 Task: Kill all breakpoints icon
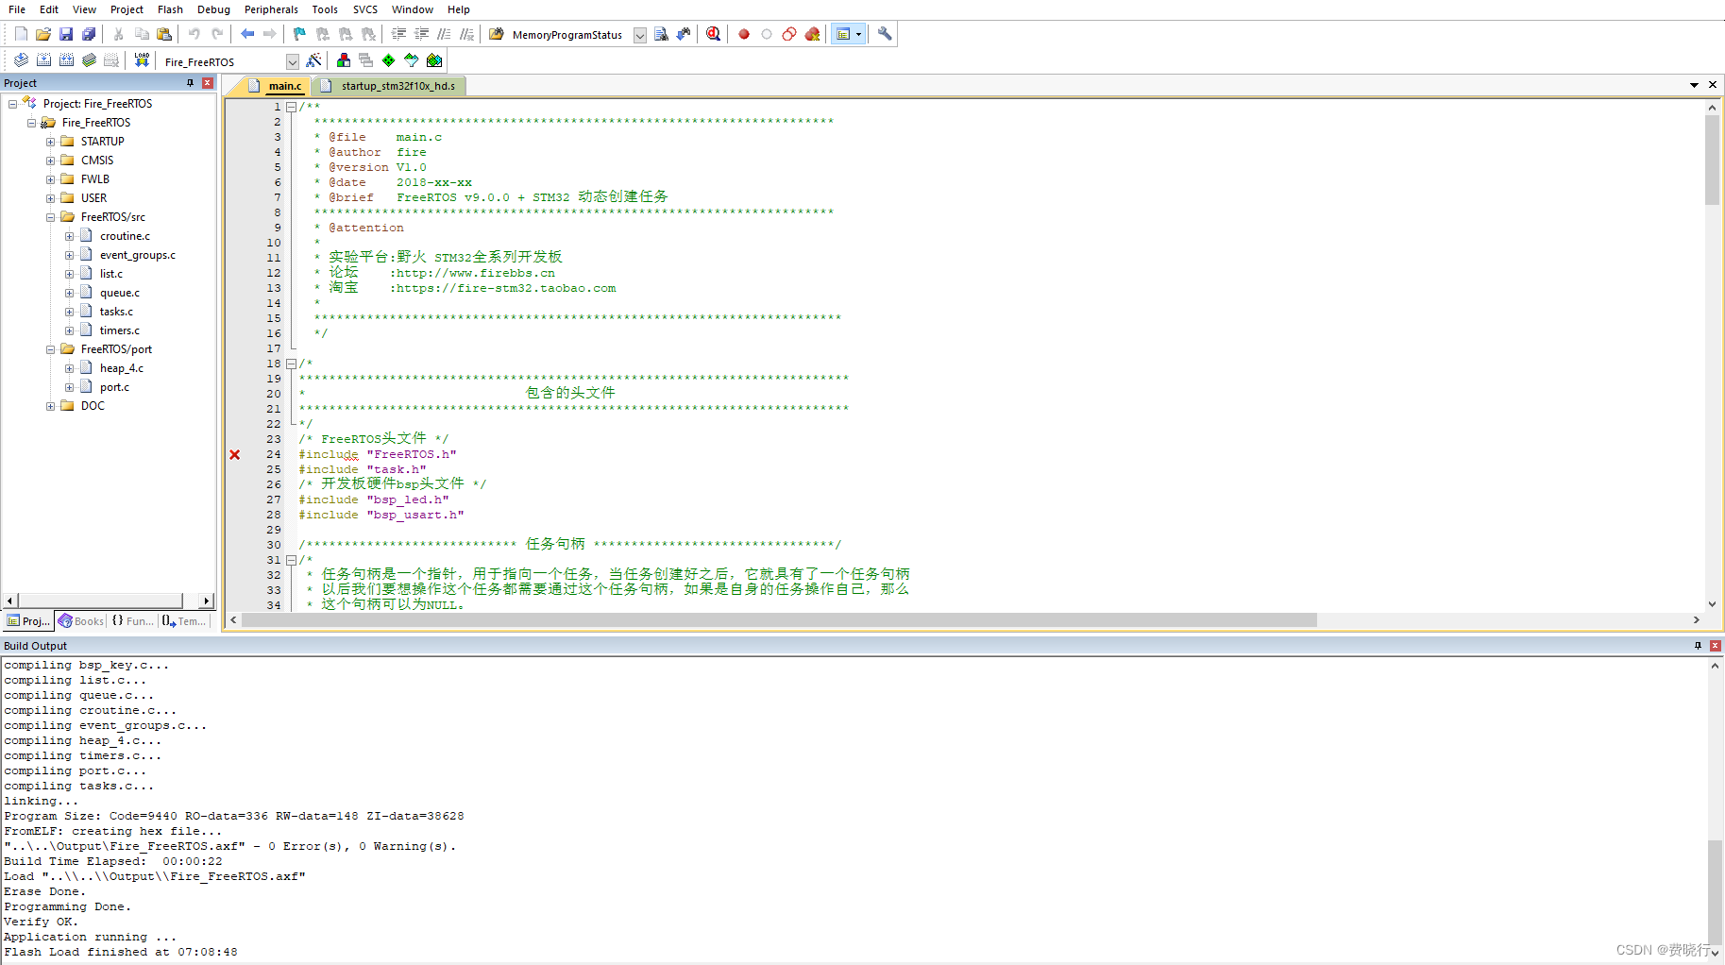812,34
